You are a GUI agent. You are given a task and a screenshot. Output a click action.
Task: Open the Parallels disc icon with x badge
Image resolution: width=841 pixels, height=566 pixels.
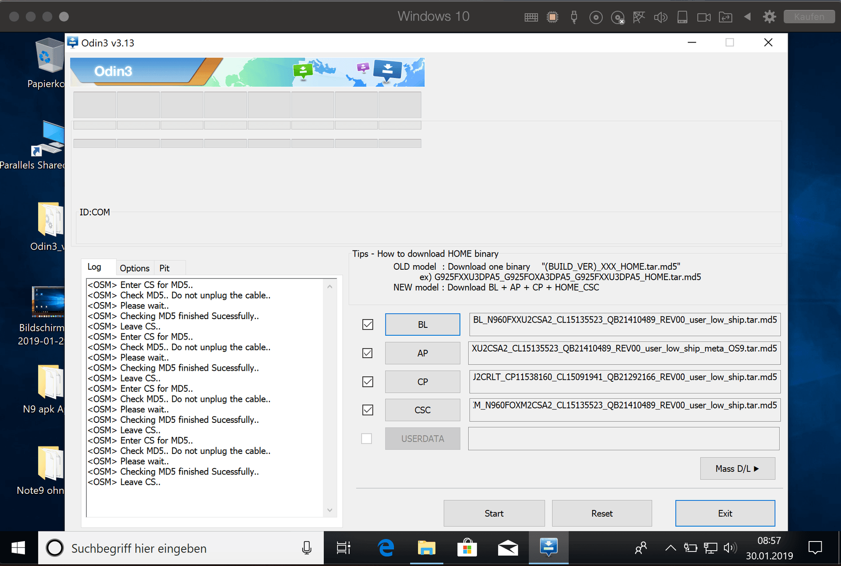pos(618,17)
